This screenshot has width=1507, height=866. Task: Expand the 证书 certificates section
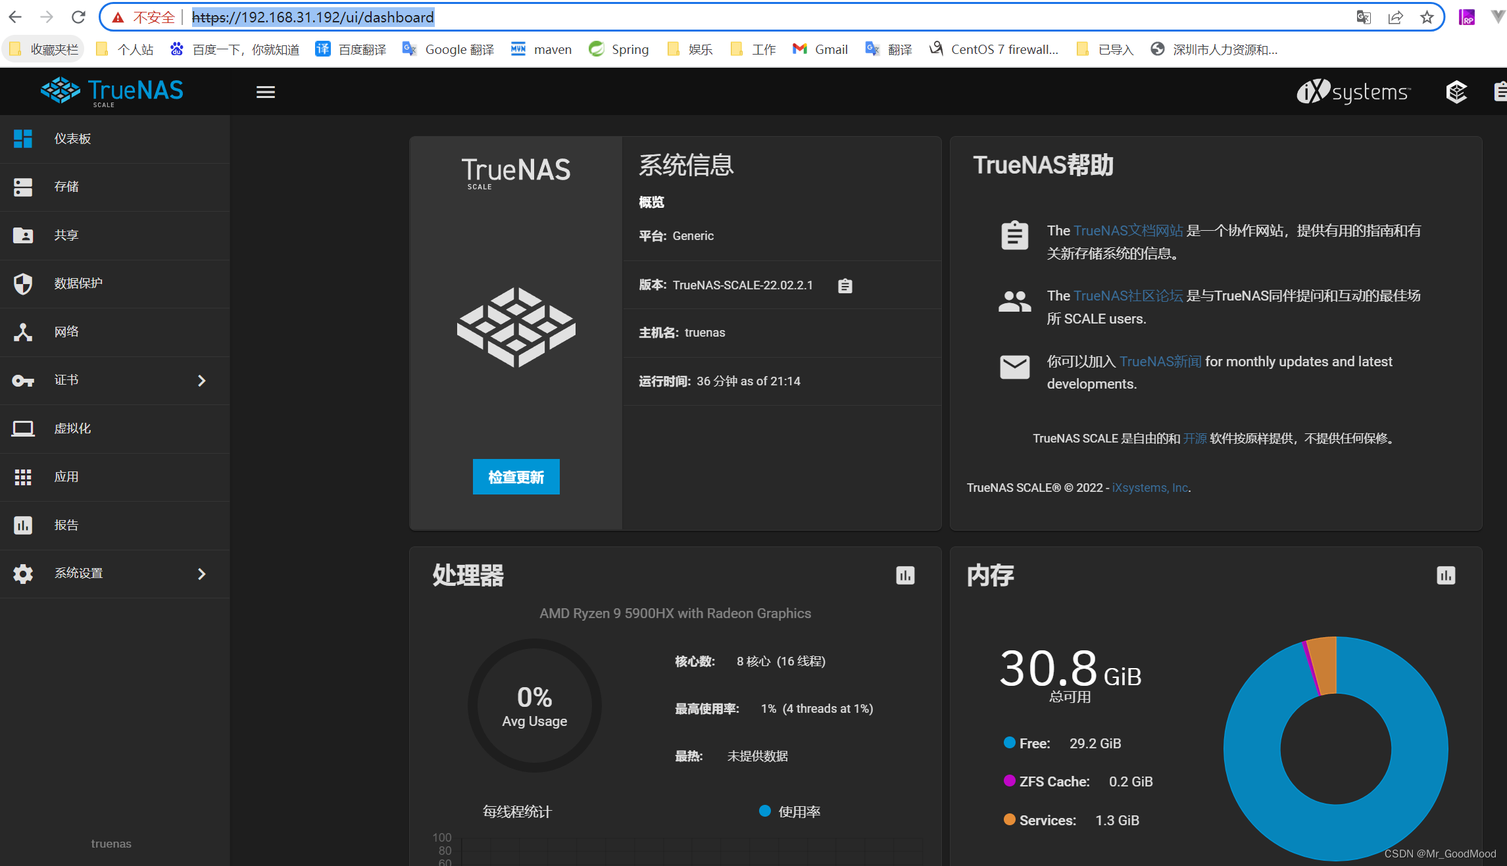(x=201, y=380)
